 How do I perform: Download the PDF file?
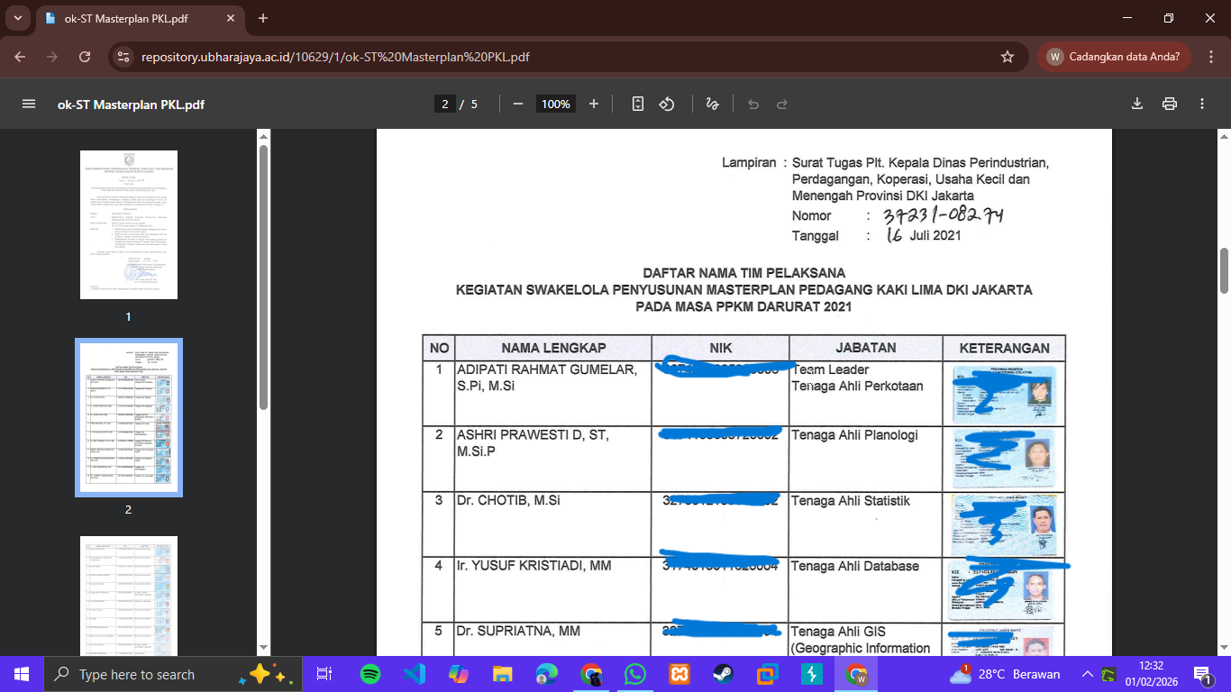(x=1137, y=104)
